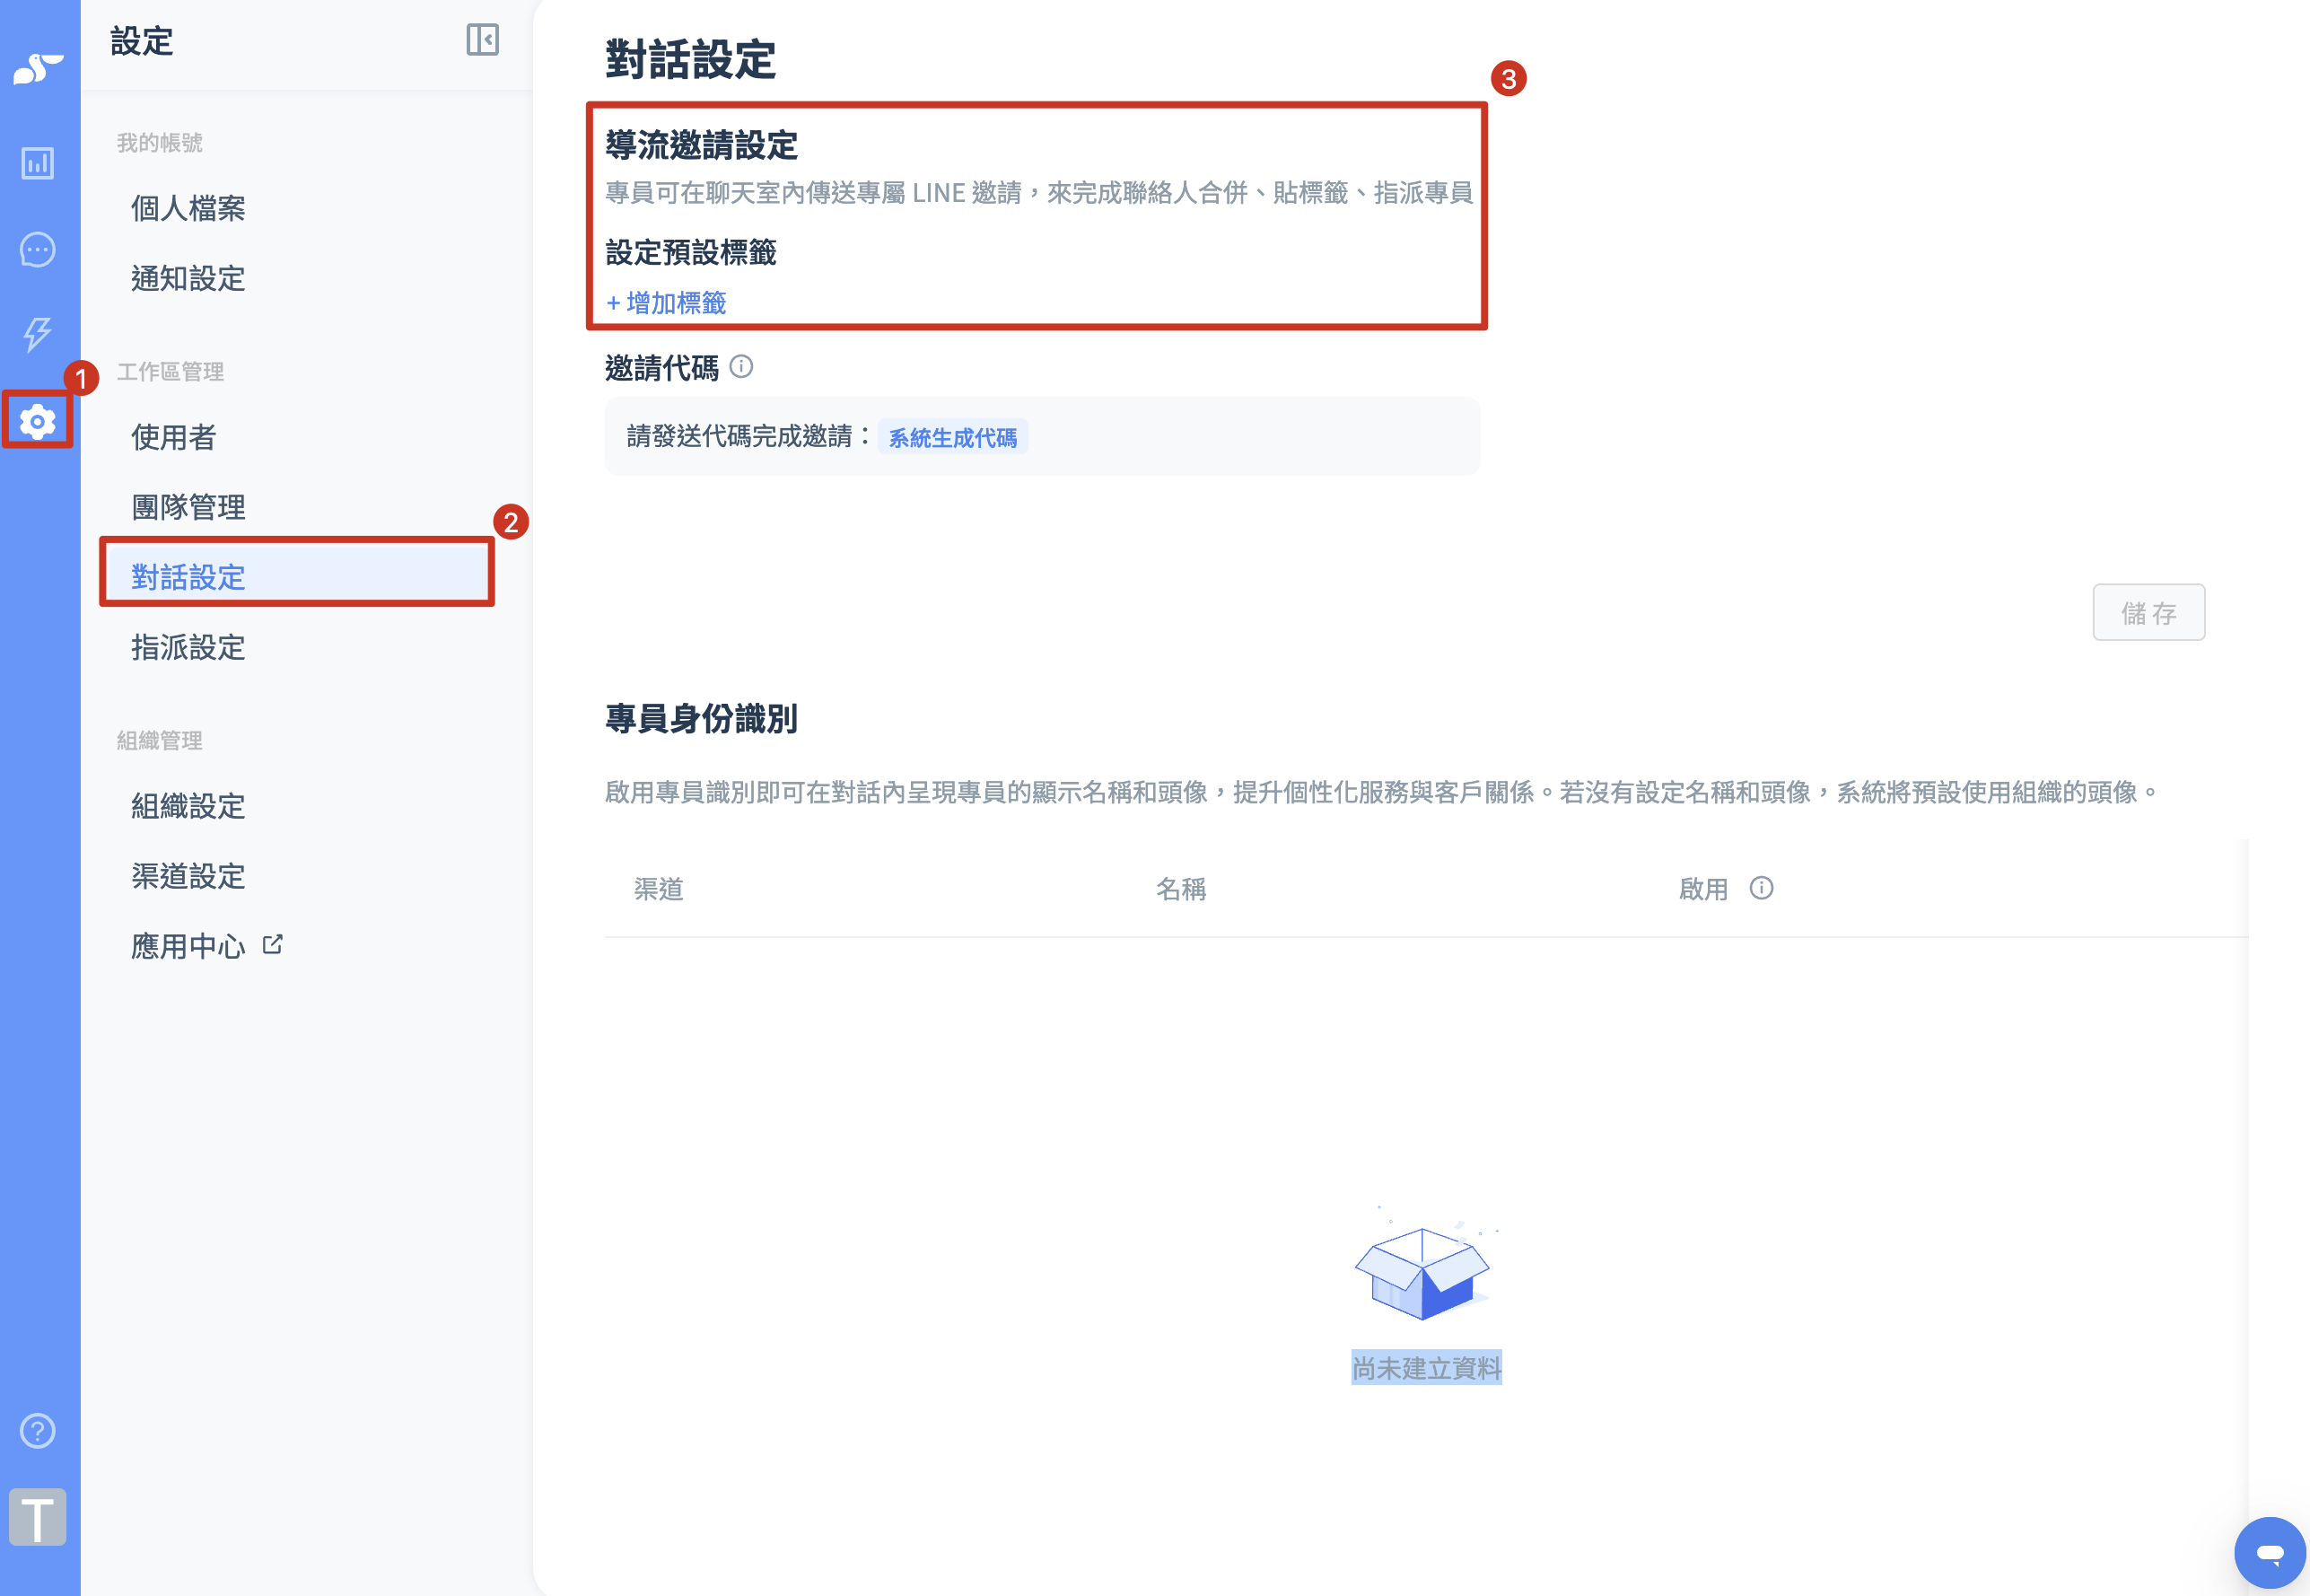
Task: Click the + 增加標籤 link
Action: pos(667,303)
